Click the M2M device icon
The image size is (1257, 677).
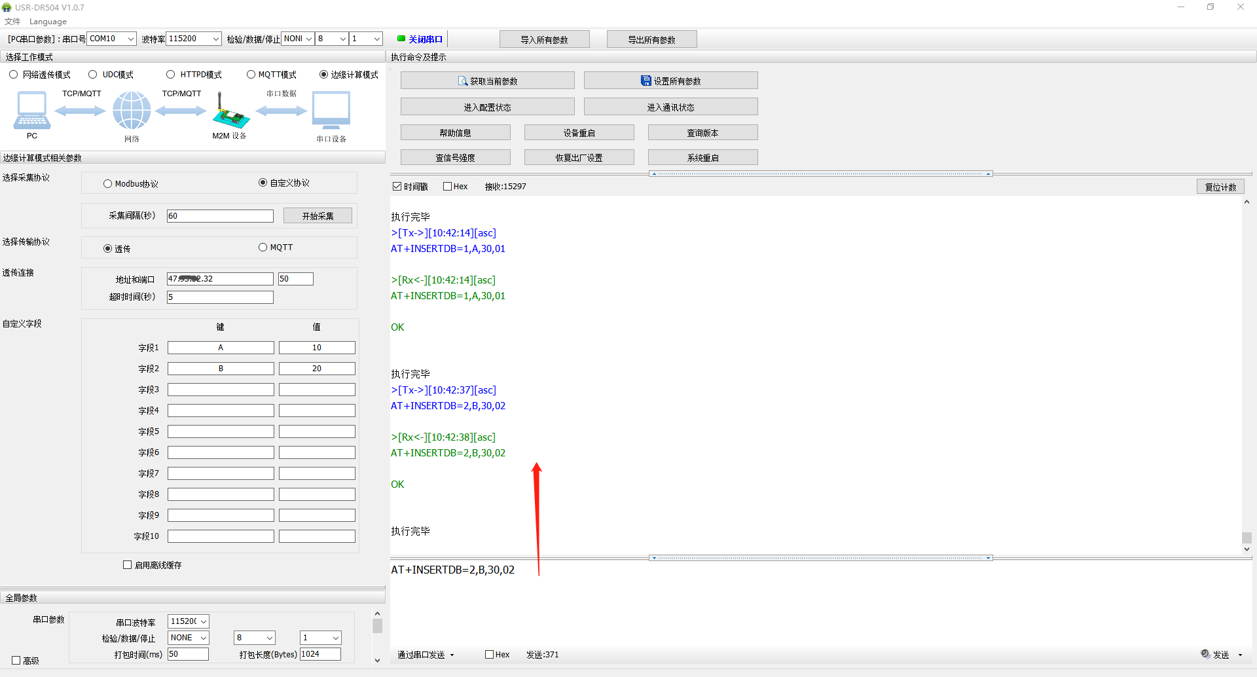(x=230, y=113)
